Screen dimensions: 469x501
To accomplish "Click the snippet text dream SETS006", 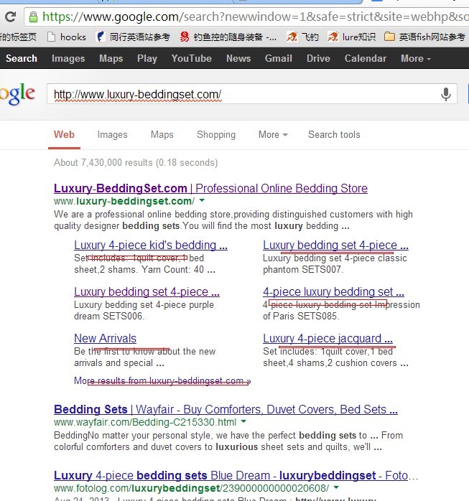I will pos(109,317).
